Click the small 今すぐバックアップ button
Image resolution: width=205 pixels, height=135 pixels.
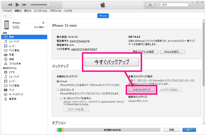pos(141,90)
